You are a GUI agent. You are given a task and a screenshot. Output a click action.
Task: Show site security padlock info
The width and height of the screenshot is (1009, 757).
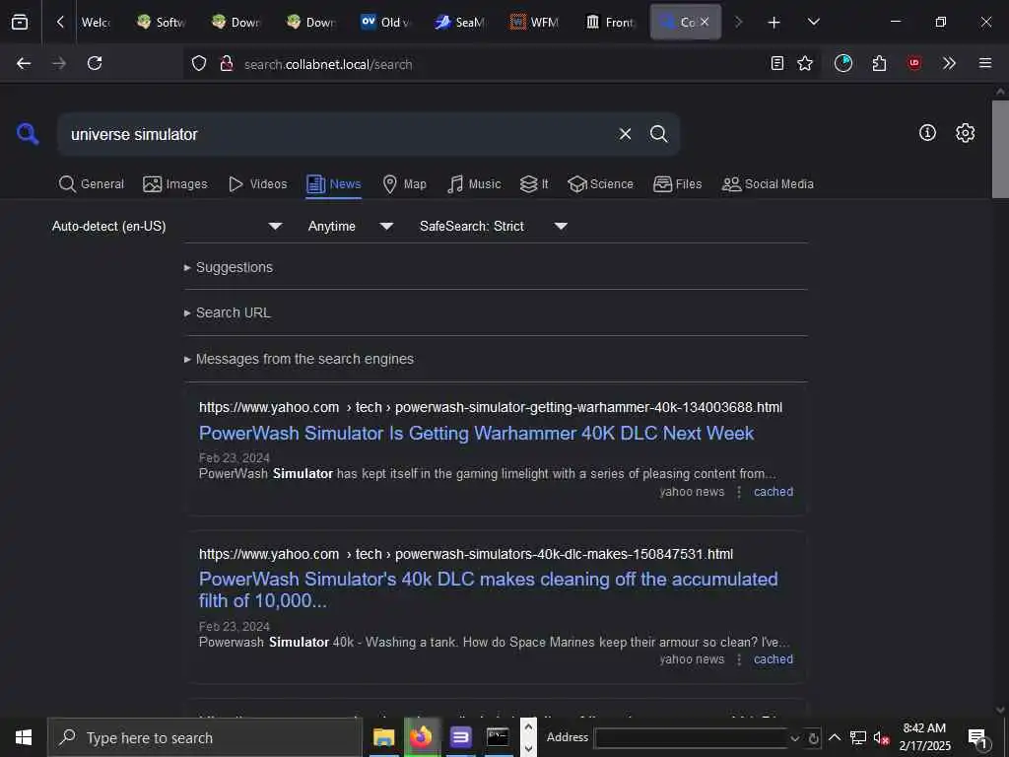click(226, 64)
